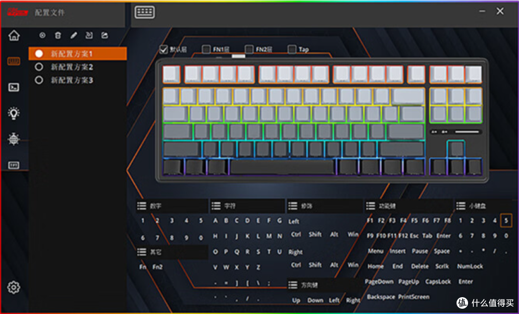519x314 pixels.
Task: Click the list icon beside 功能键 header
Action: click(371, 206)
